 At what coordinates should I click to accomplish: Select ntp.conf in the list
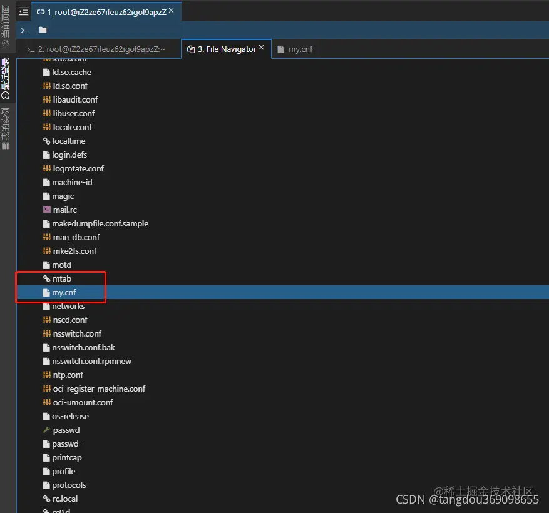68,375
